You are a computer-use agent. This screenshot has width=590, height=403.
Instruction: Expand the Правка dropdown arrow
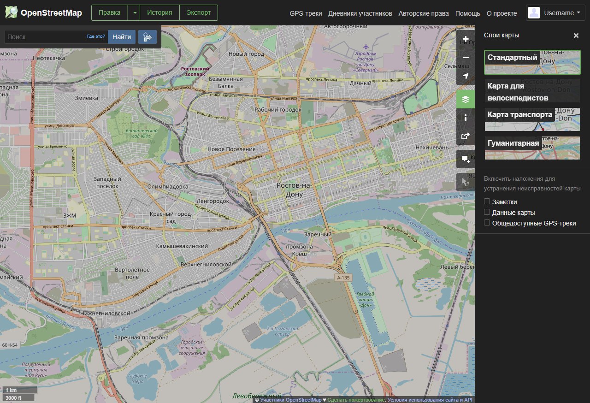[134, 13]
